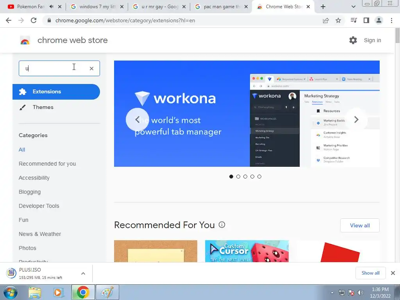Mute audio on the Pokemon tab
400x300 pixels.
pos(51,7)
